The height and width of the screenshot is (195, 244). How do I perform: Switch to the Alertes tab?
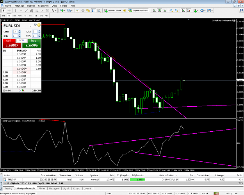pyautogui.click(x=42, y=188)
